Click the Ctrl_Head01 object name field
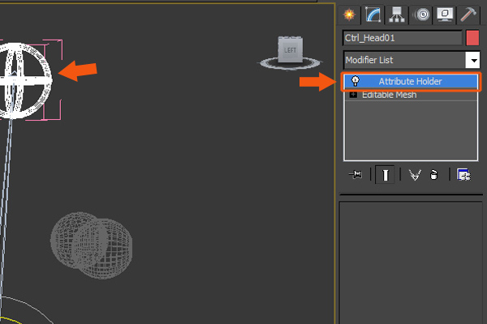487x324 pixels. point(403,38)
